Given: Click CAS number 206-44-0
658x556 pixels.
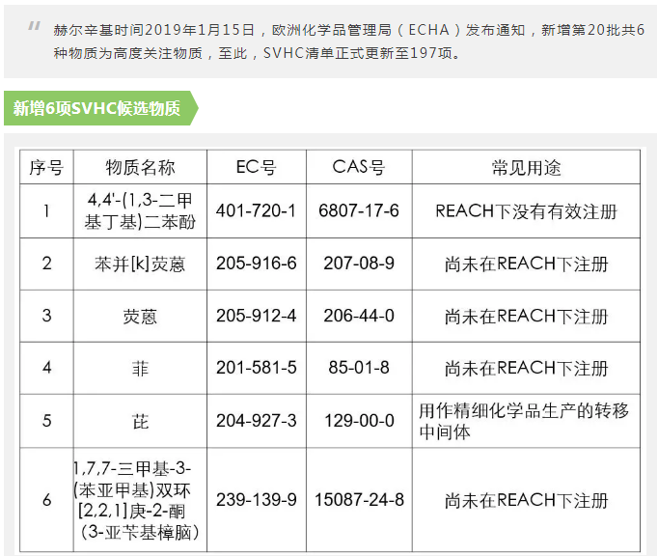Looking at the screenshot, I should pos(359,316).
